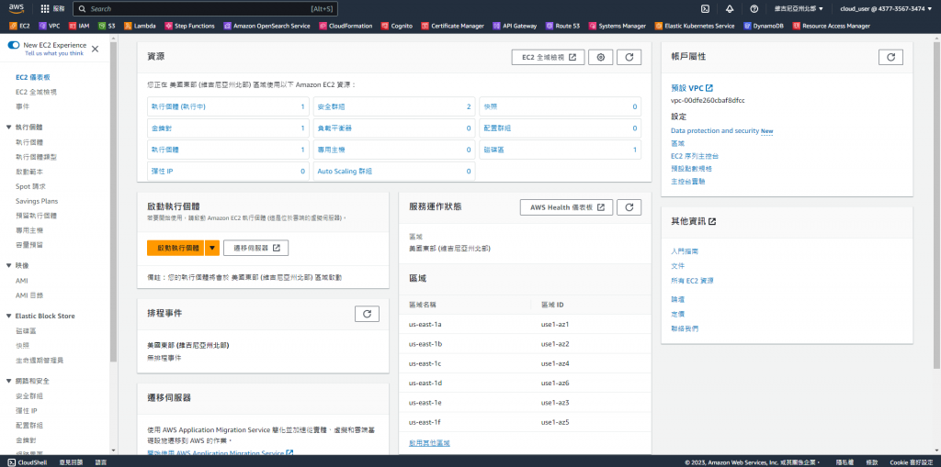
Task: Select EC2 儀表板 in the sidebar
Action: click(x=33, y=77)
